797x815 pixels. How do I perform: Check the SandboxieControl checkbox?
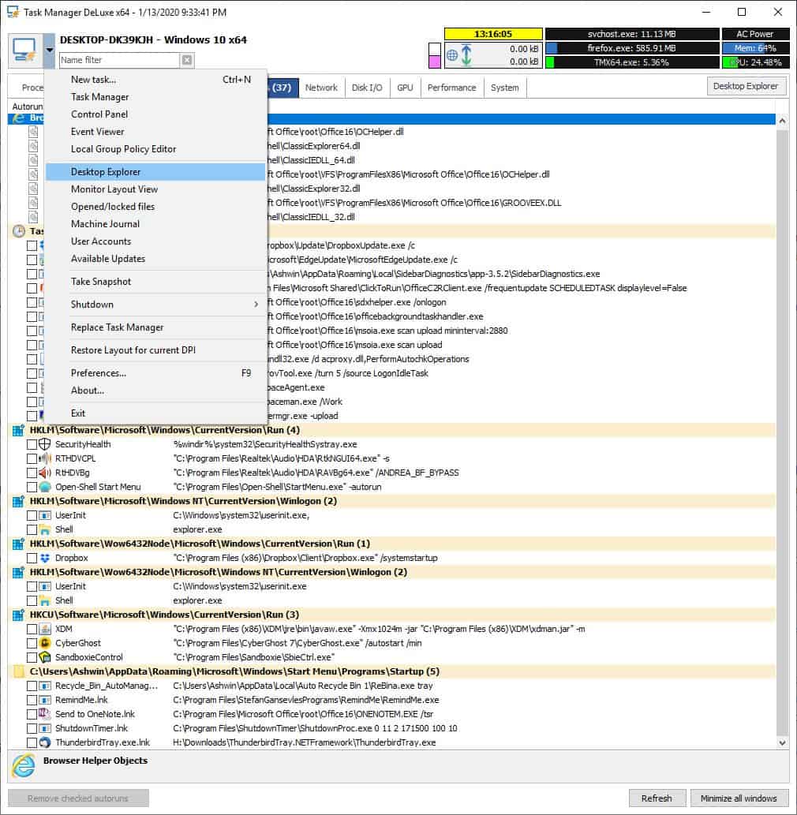(x=32, y=657)
